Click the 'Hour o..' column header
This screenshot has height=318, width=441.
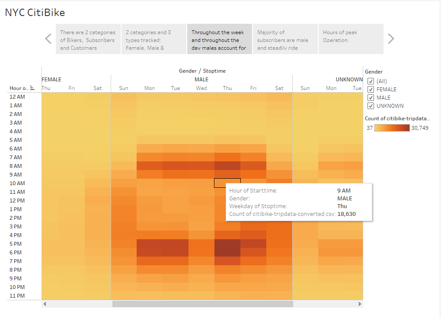[19, 88]
